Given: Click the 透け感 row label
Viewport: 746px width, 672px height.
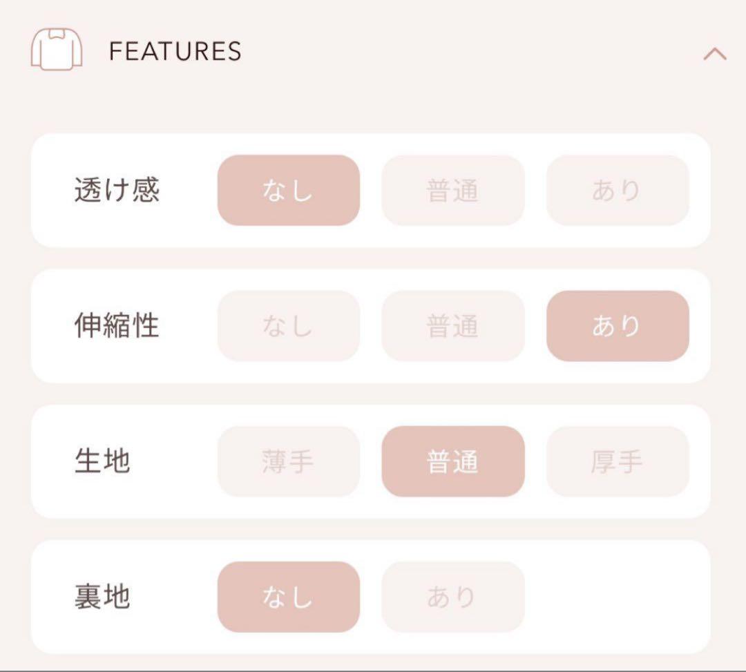Looking at the screenshot, I should coord(117,190).
